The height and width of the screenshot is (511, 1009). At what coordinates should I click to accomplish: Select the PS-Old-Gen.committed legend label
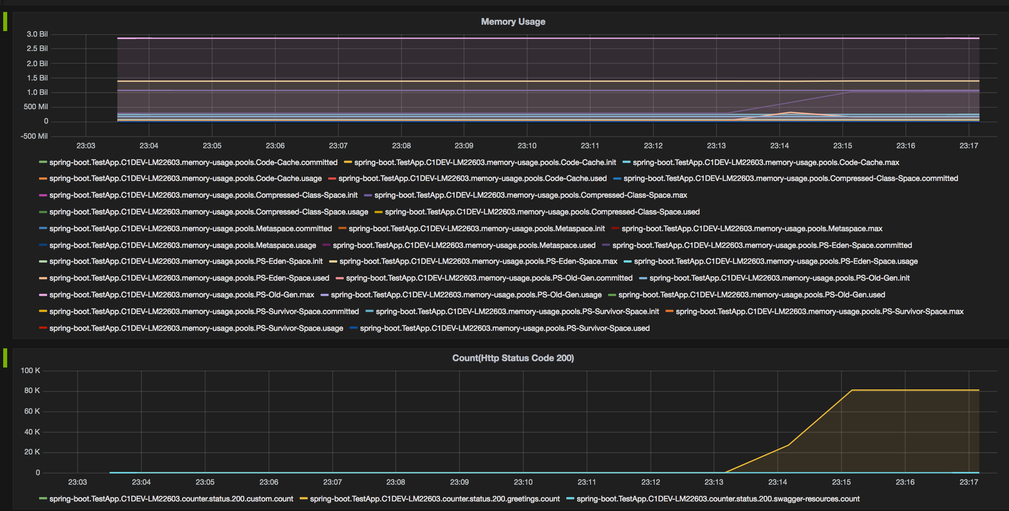[x=489, y=278]
